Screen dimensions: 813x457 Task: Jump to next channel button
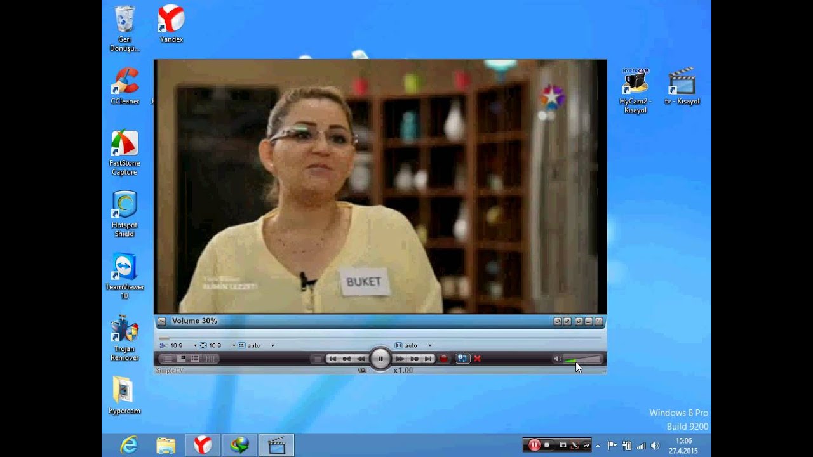click(427, 359)
